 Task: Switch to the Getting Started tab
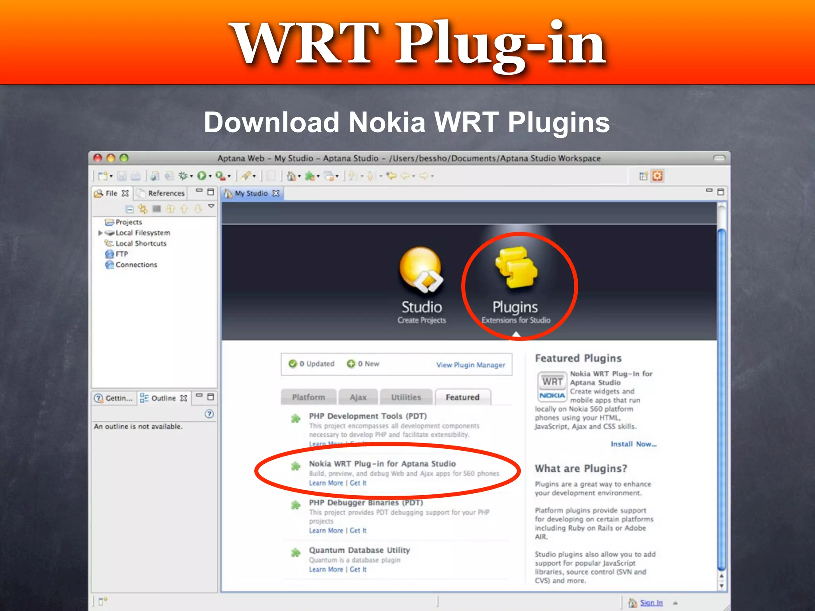point(114,398)
